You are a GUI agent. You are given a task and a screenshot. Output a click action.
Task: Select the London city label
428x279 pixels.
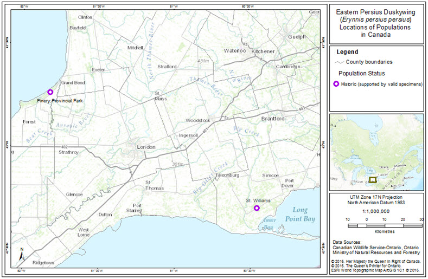point(145,147)
